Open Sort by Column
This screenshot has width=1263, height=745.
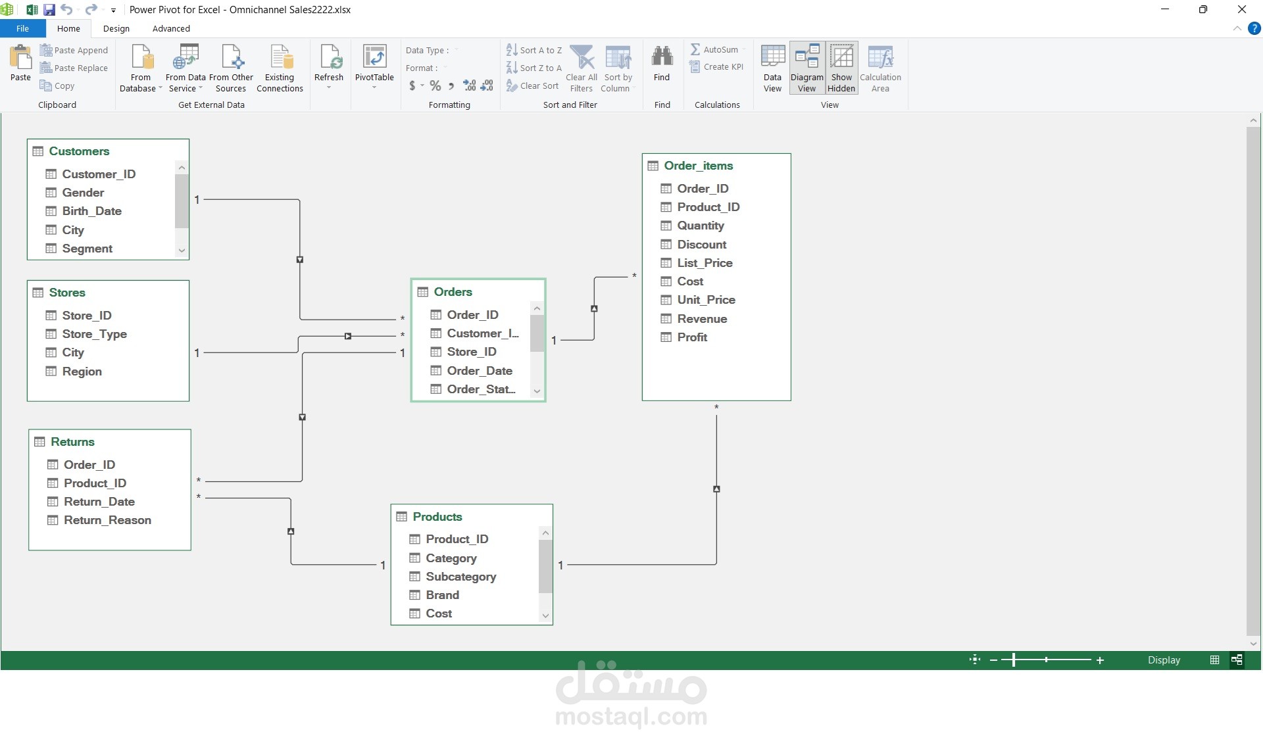tap(617, 68)
